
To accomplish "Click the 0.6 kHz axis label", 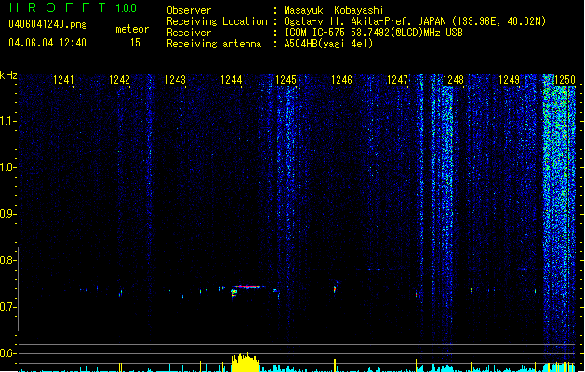I will (7, 353).
